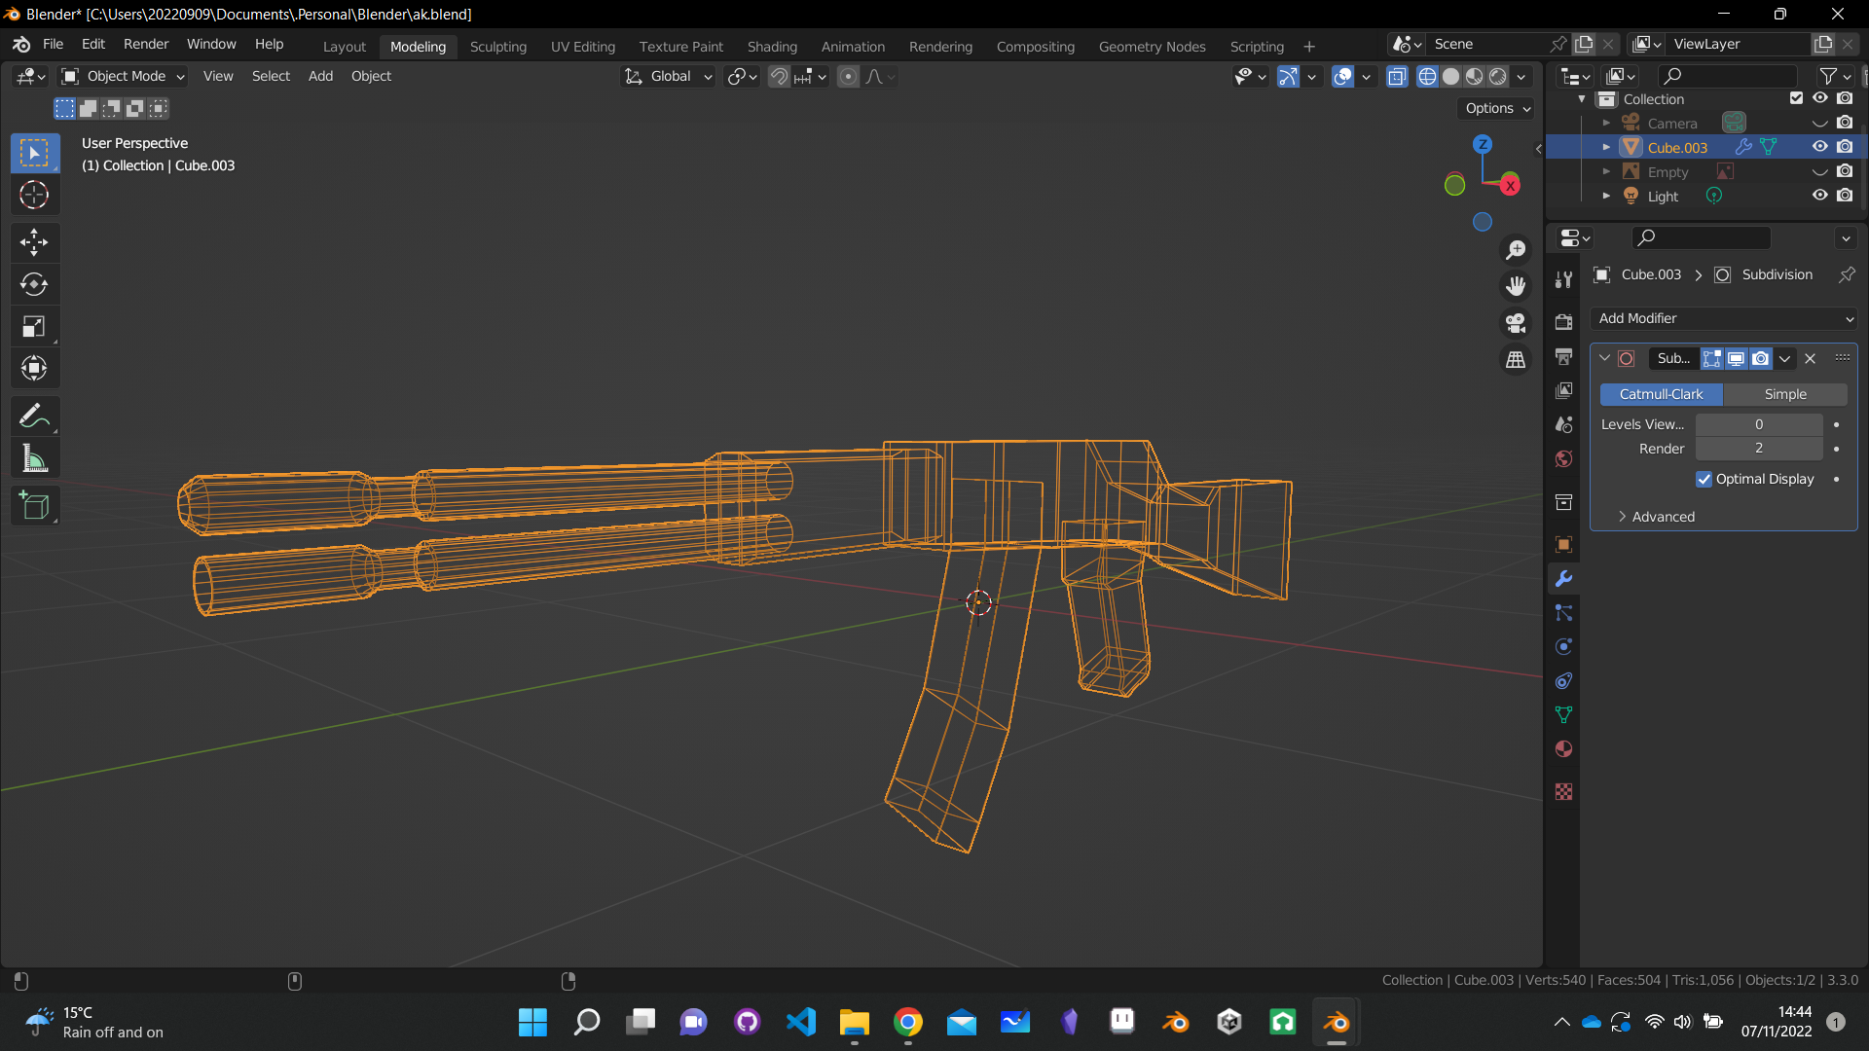Open the Modifier wrench properties tab
Viewport: 1869px width, 1051px height.
coord(1563,578)
